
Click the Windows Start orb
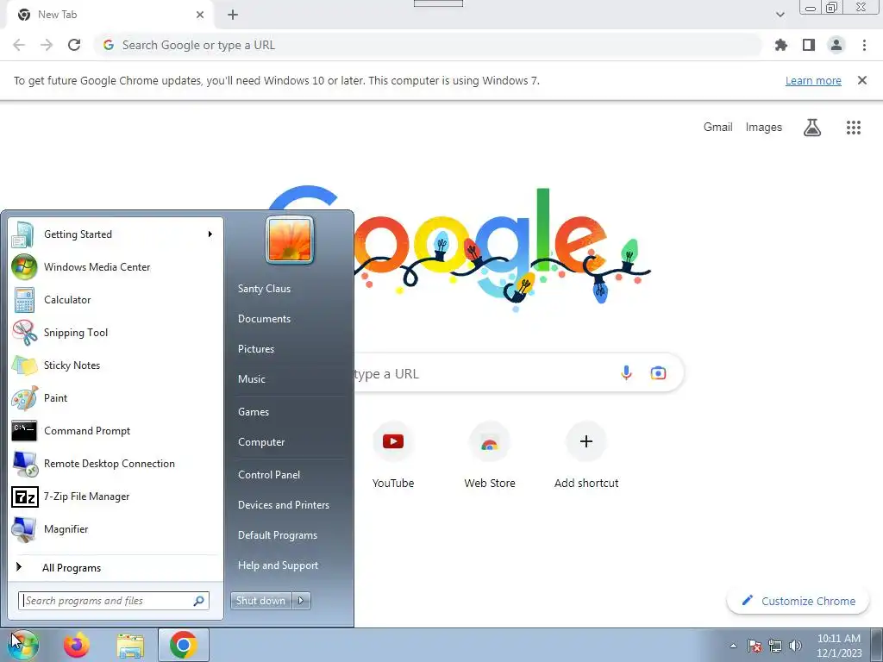click(x=22, y=645)
